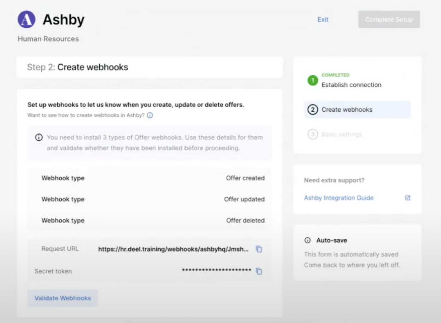Click 'This form is automatically saved' text
The width and height of the screenshot is (441, 323).
point(351,254)
